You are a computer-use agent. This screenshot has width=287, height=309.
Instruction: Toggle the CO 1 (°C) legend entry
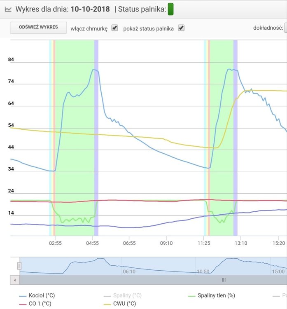(x=37, y=304)
